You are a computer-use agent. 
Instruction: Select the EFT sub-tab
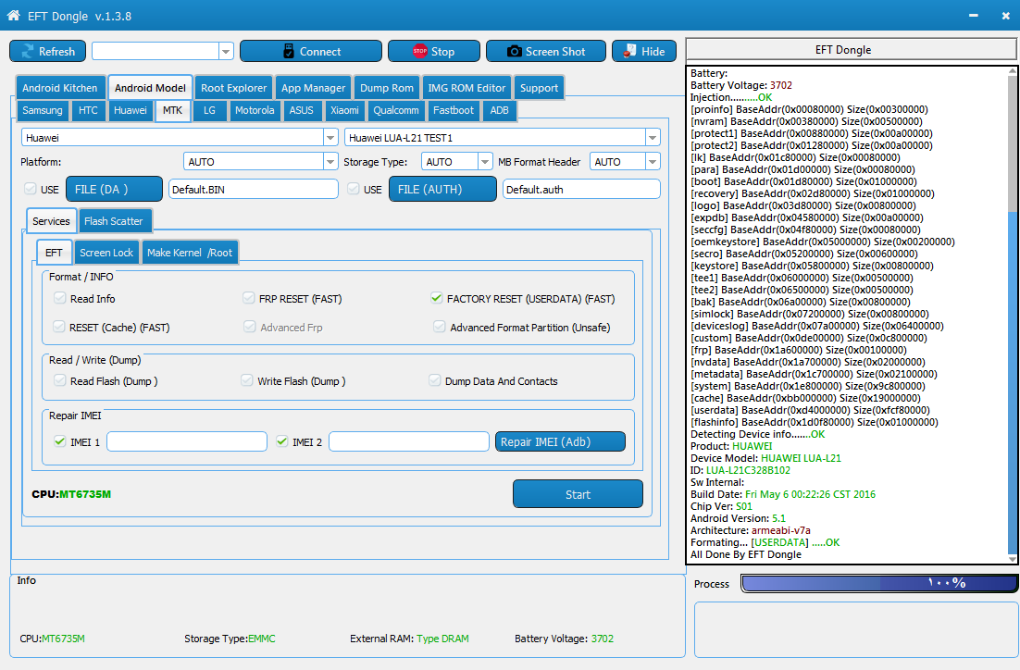click(x=54, y=253)
